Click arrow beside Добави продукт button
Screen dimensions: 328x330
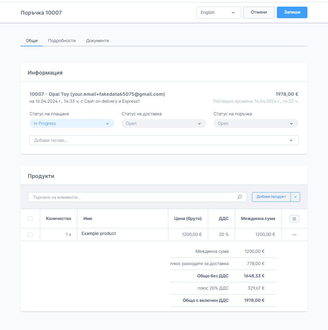pyautogui.click(x=295, y=197)
